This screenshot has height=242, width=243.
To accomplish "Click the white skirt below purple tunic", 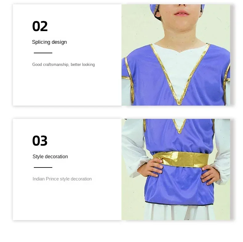I will point(180,212).
